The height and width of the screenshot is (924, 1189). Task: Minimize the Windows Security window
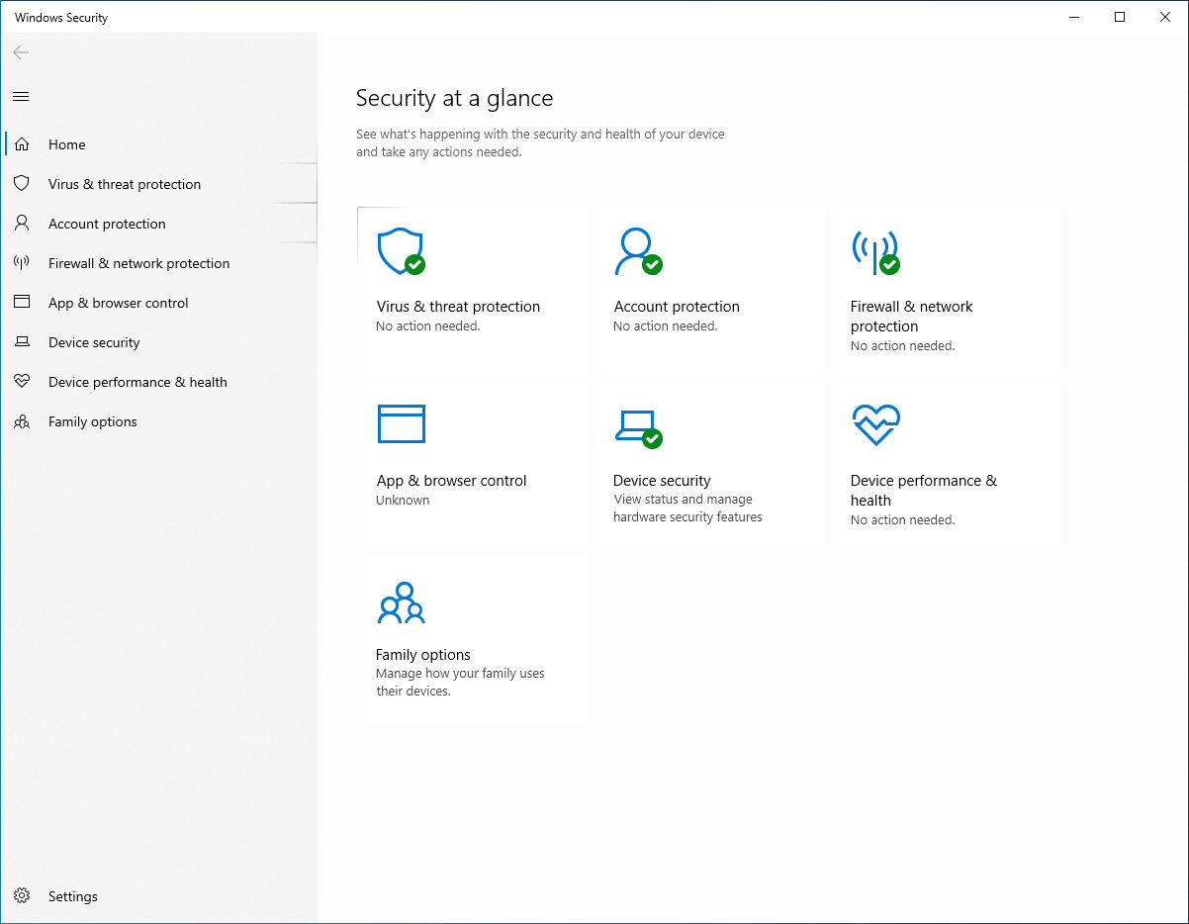tap(1074, 17)
